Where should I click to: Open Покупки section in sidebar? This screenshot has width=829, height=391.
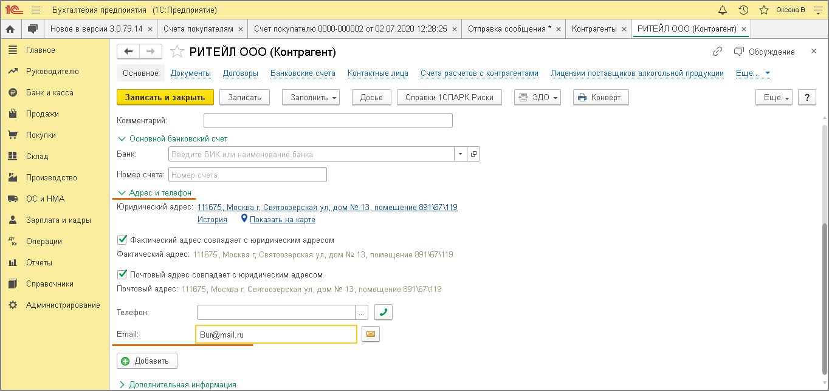[41, 135]
